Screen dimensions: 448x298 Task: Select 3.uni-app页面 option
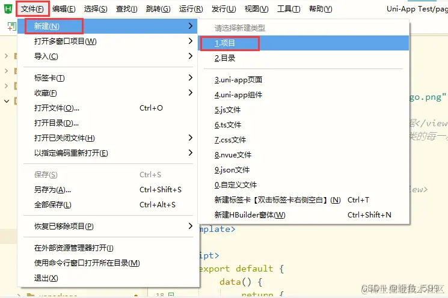[304, 80]
